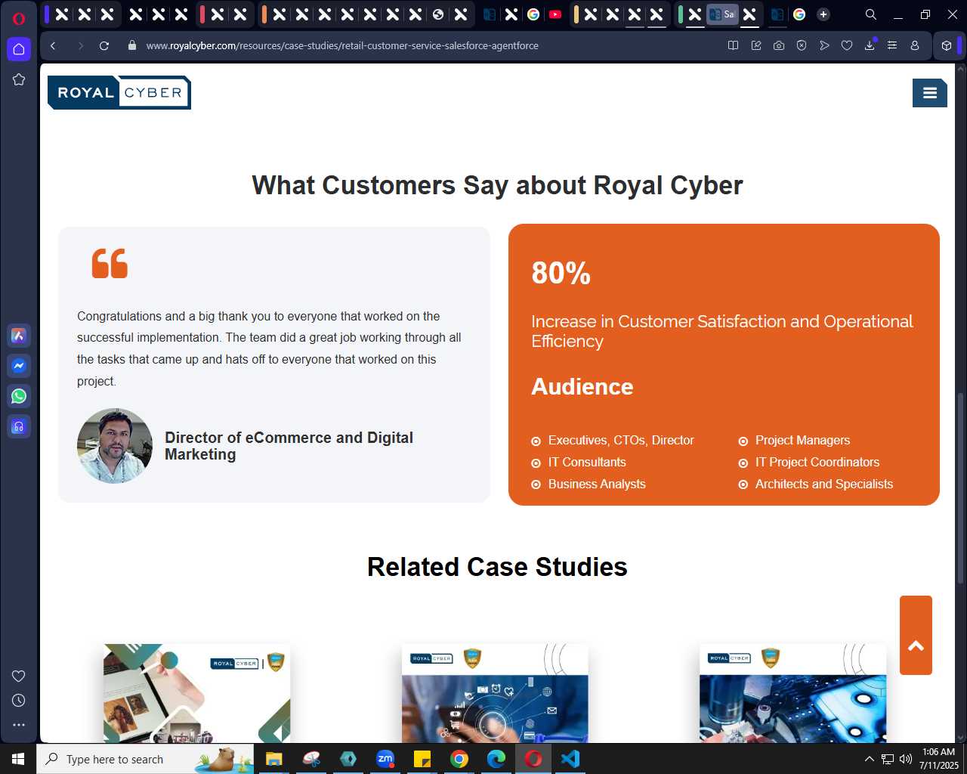The height and width of the screenshot is (774, 967).
Task: Switch to the active 'Sa' tab
Action: pyautogui.click(x=722, y=14)
